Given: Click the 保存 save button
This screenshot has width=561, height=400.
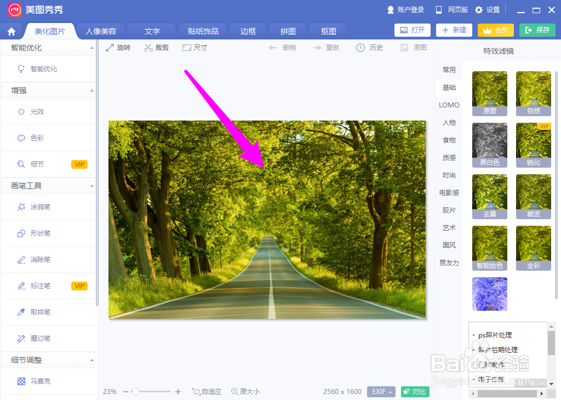Looking at the screenshot, I should (537, 30).
